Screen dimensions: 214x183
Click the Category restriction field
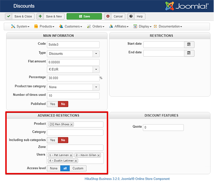(75, 133)
